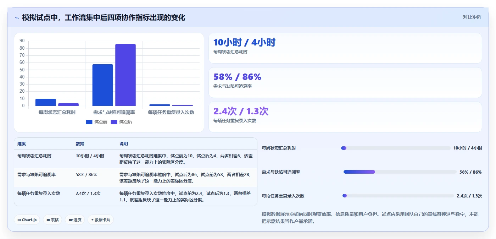Viewport: 496px width, 239px height.
Task: Click progress value label 58% / 86%
Action: click(470, 172)
